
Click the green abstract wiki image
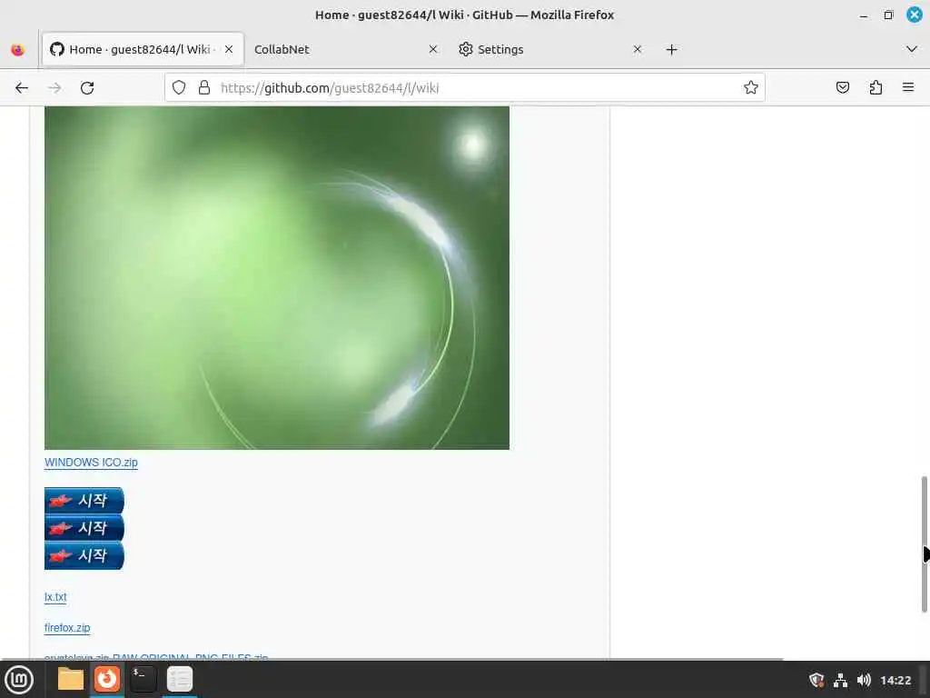click(277, 278)
